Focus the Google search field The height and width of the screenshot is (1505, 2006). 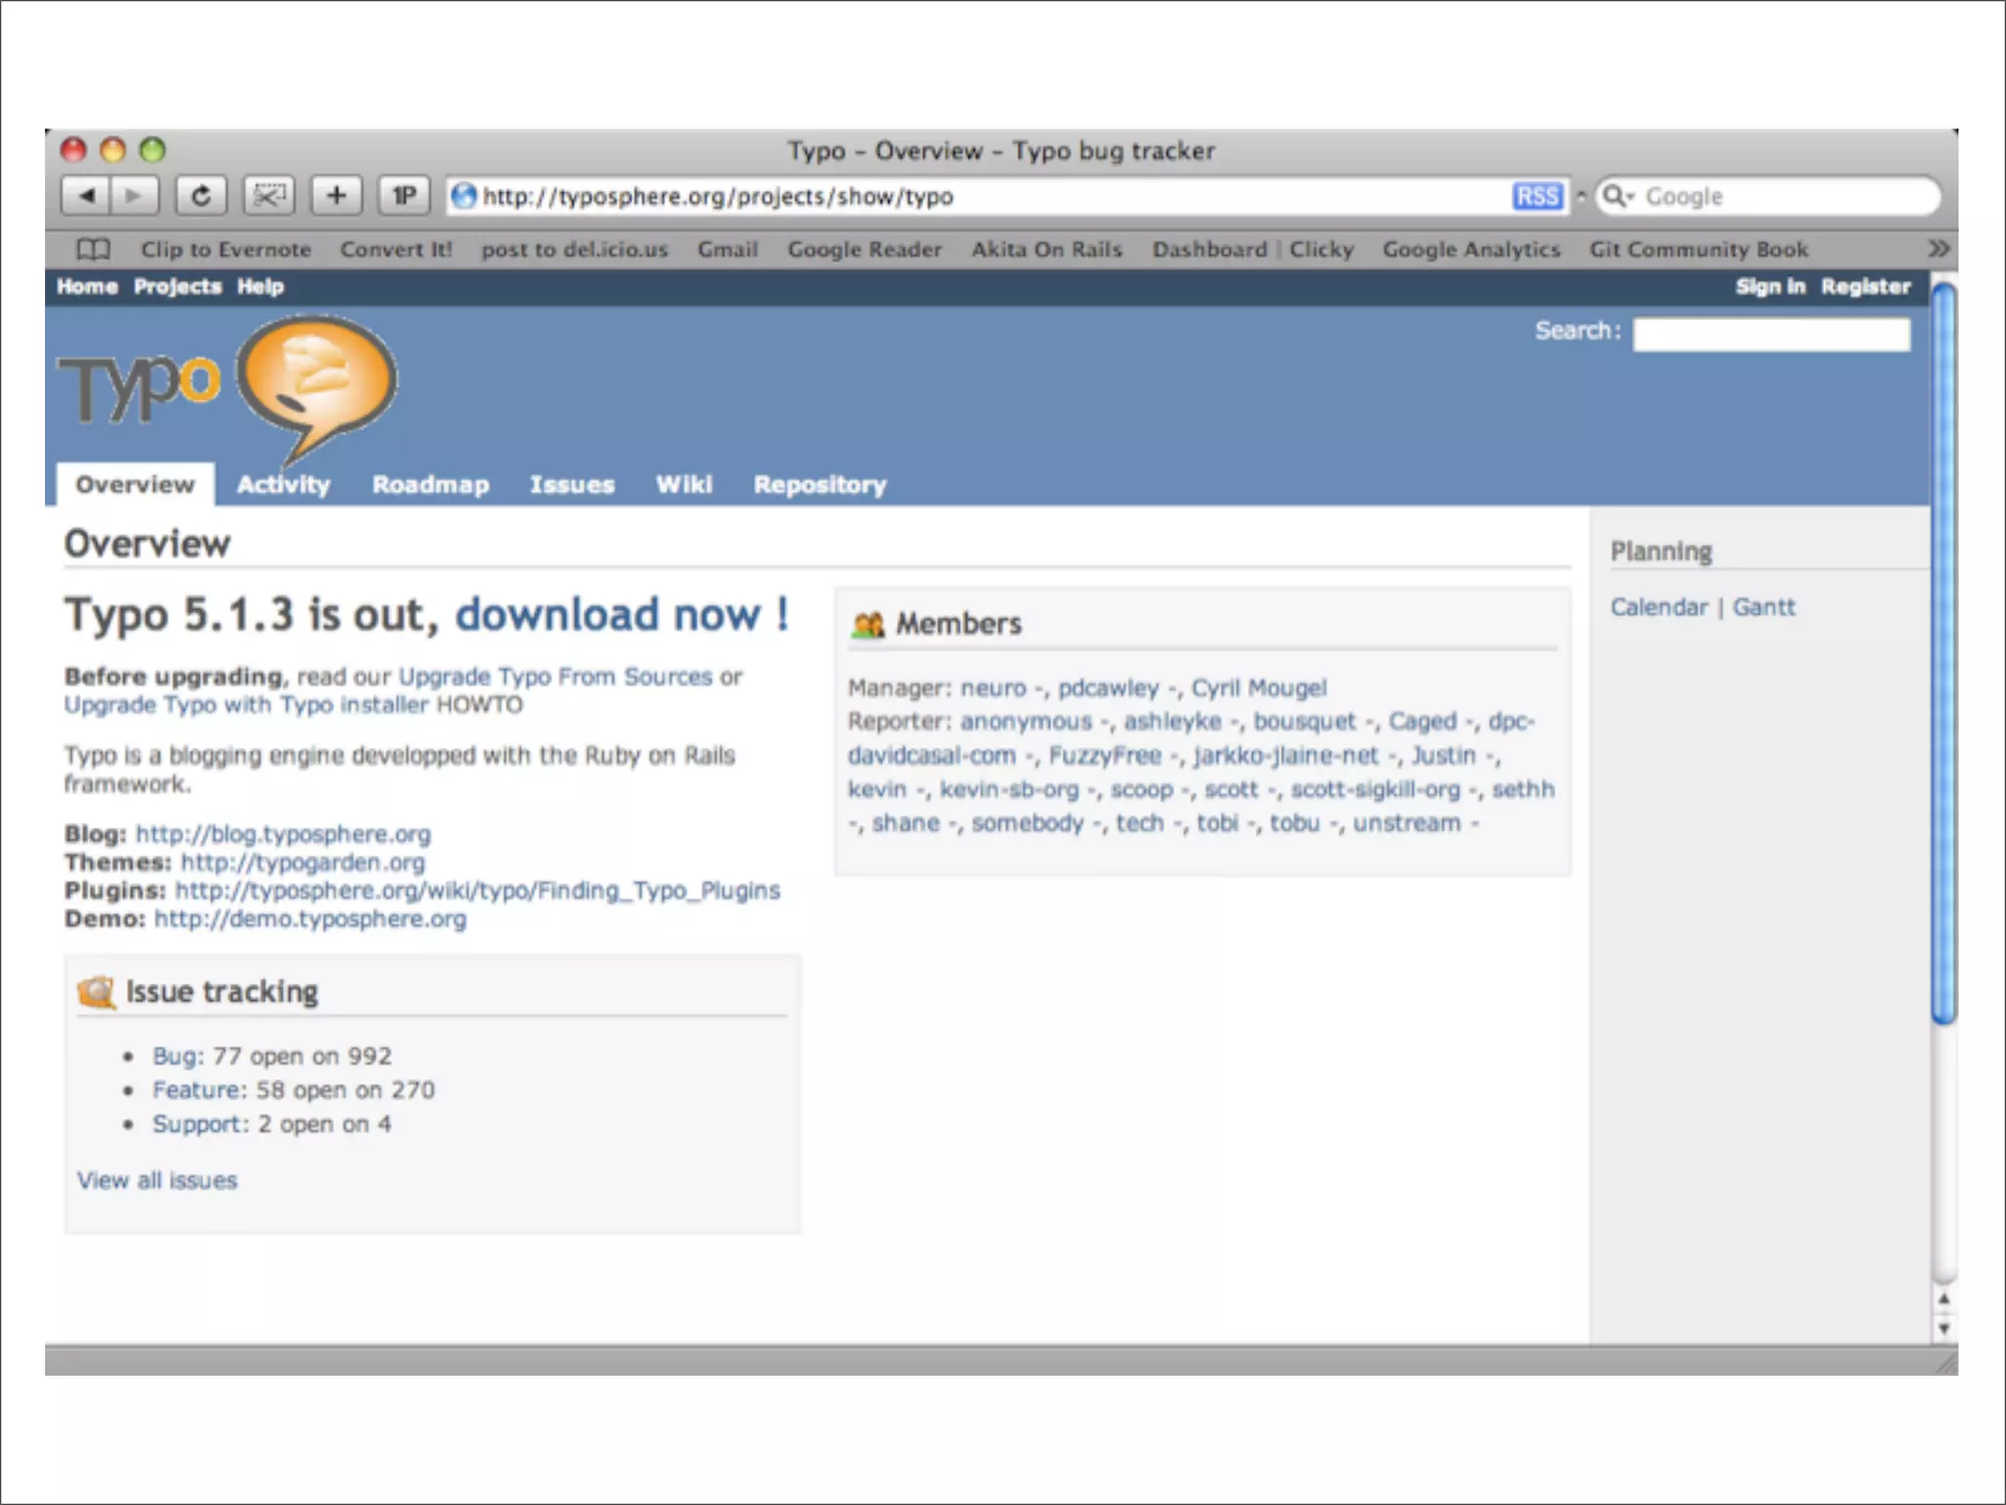click(1768, 196)
